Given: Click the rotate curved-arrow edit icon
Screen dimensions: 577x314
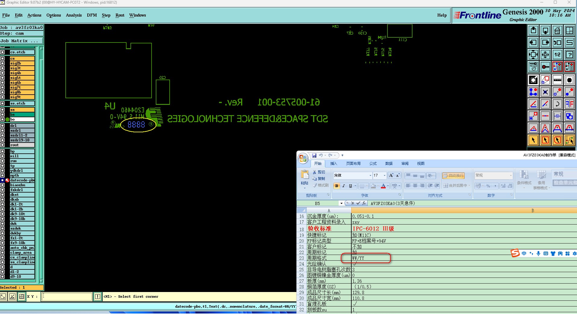Looking at the screenshot, I should (x=557, y=104).
